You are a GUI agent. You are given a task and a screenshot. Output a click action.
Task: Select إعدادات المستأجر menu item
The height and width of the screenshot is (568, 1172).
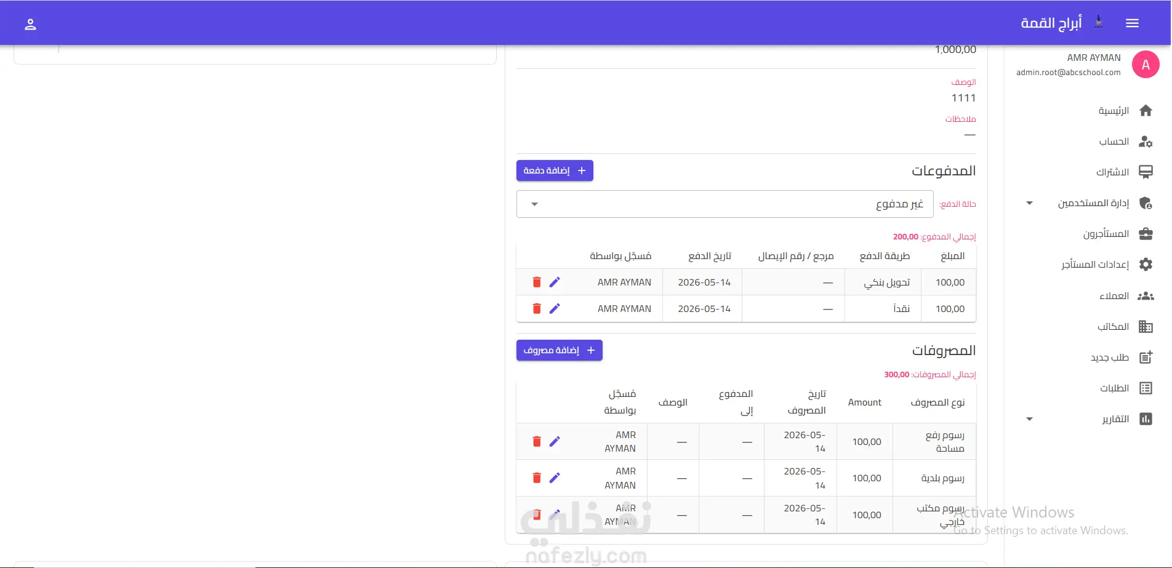click(1095, 265)
